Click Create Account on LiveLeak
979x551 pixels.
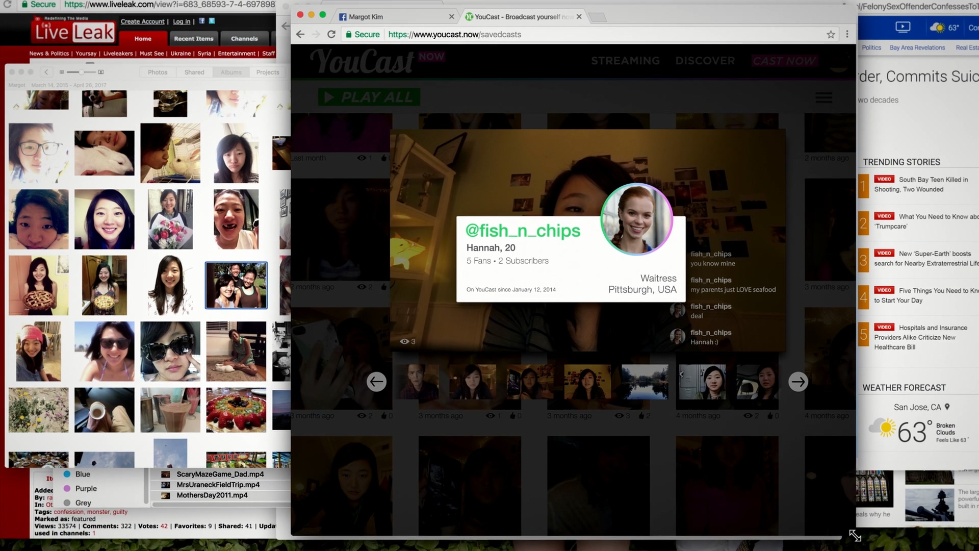point(142,21)
